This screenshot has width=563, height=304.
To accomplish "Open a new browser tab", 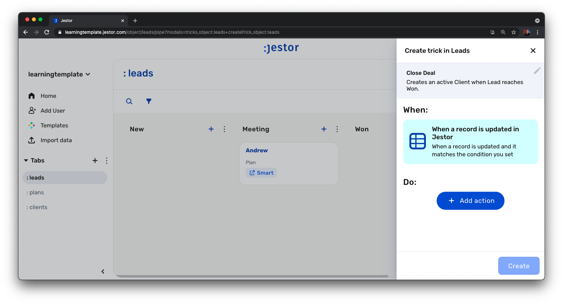I will click(135, 21).
